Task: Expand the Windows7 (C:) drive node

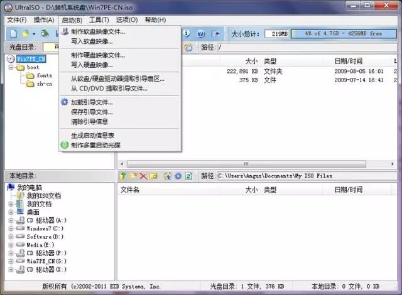Action: click(11, 228)
